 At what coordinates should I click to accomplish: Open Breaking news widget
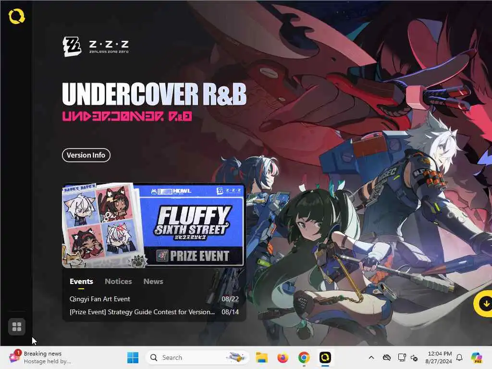(x=40, y=357)
